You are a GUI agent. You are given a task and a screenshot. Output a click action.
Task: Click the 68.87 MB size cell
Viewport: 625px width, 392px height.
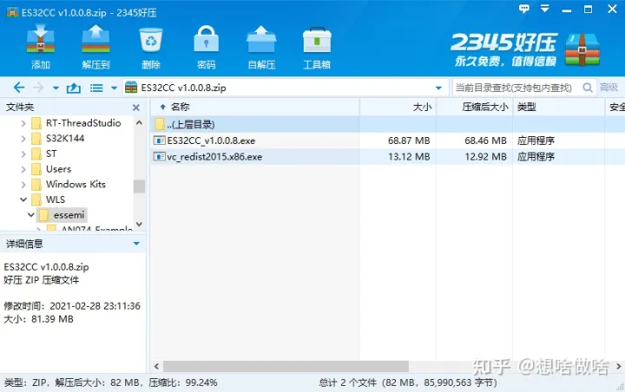coord(409,140)
